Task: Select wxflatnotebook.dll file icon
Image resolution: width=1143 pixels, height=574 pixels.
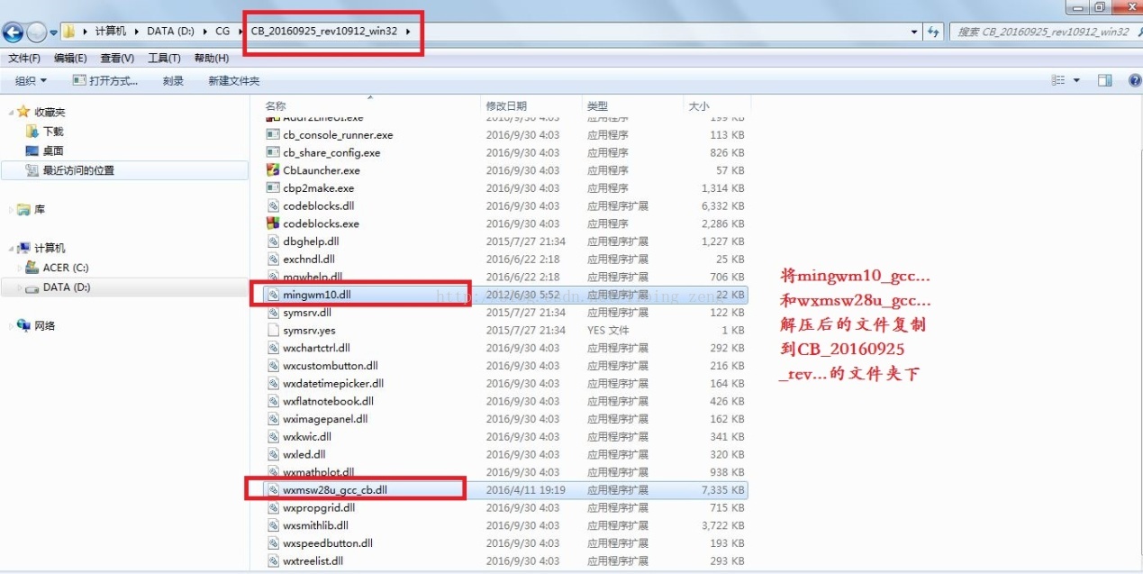Action: pos(274,401)
